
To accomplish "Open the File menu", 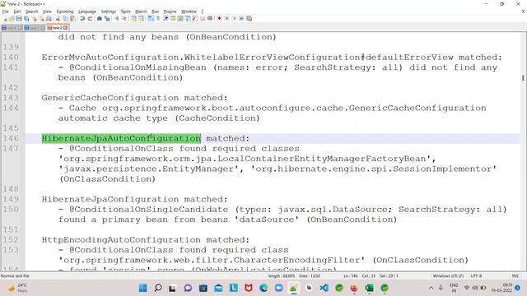I will coord(6,12).
